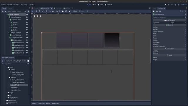Expand the Custom Constants section
This screenshot has width=188, height=106.
[169, 47]
